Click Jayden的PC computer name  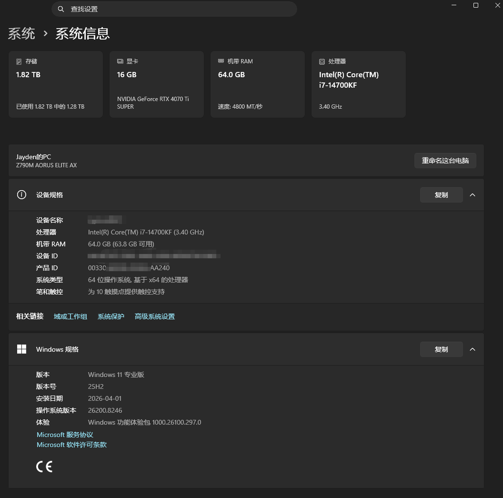pos(34,157)
